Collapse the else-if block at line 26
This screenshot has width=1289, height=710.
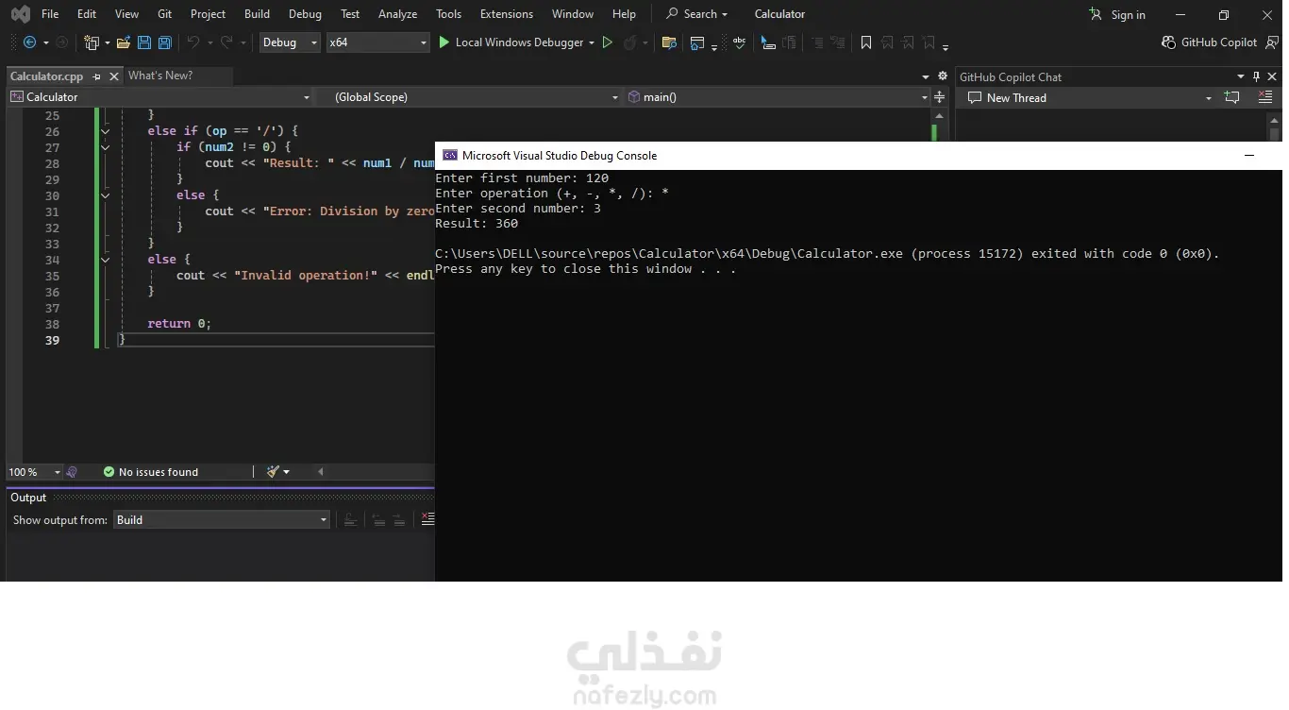coord(105,131)
